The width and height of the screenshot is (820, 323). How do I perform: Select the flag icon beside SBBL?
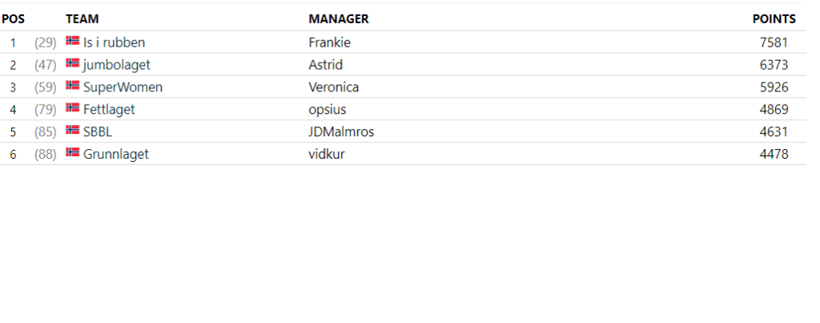72,130
